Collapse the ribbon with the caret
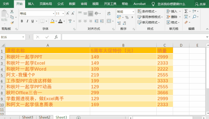The height and width of the screenshot is (119, 209). [207, 29]
